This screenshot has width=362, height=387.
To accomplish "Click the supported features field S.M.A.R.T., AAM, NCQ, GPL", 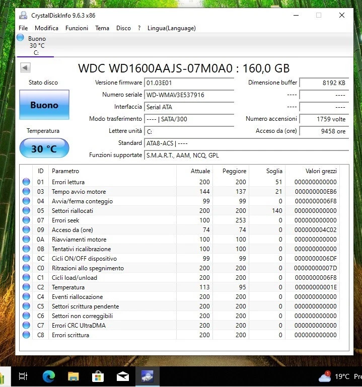I will pos(246,155).
